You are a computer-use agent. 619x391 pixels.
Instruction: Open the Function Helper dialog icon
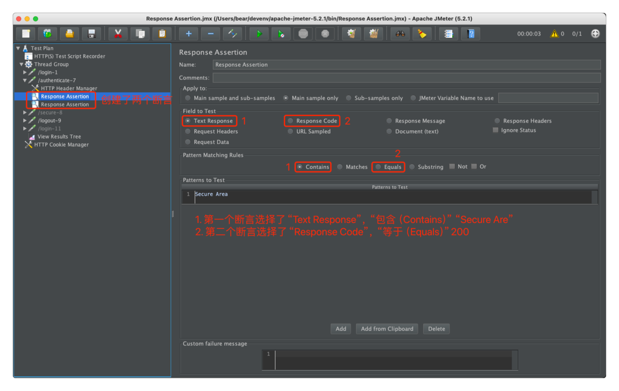click(x=448, y=34)
